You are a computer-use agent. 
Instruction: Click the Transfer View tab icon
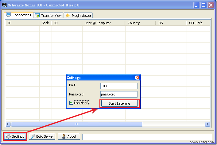point(37,15)
